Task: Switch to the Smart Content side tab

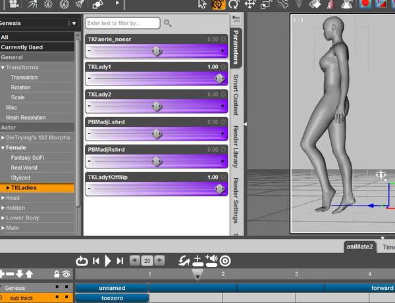Action: 236,95
